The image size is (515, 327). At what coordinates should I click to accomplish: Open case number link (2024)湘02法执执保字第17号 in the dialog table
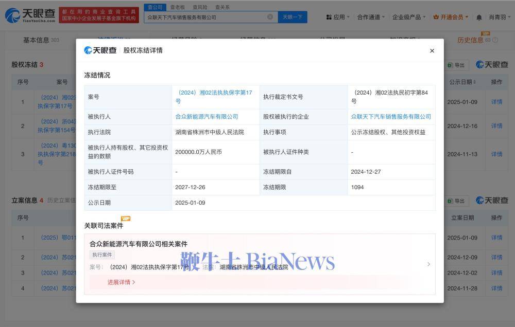click(214, 97)
